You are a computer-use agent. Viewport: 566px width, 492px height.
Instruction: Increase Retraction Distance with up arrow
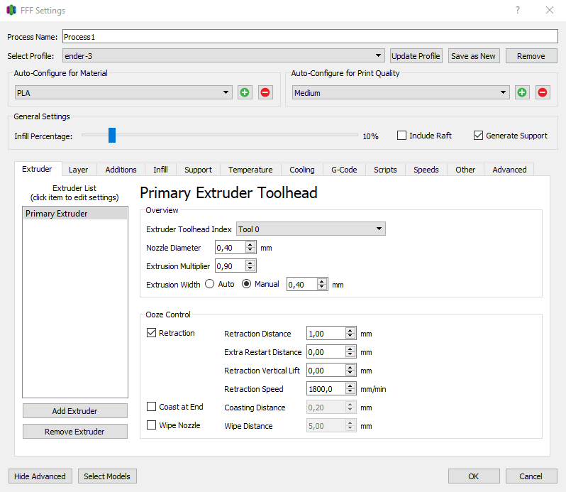350,331
